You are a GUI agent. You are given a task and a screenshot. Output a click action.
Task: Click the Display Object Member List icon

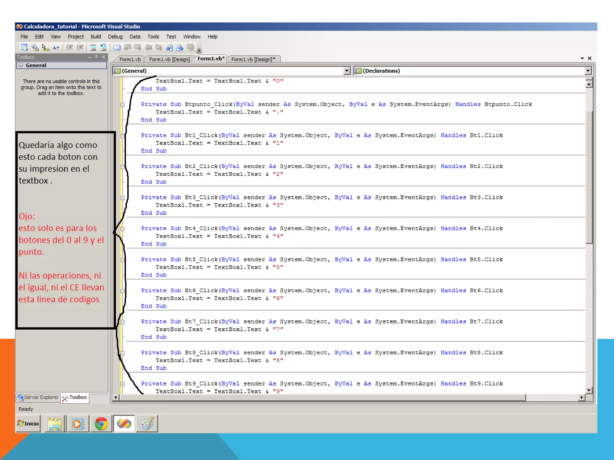(x=24, y=47)
